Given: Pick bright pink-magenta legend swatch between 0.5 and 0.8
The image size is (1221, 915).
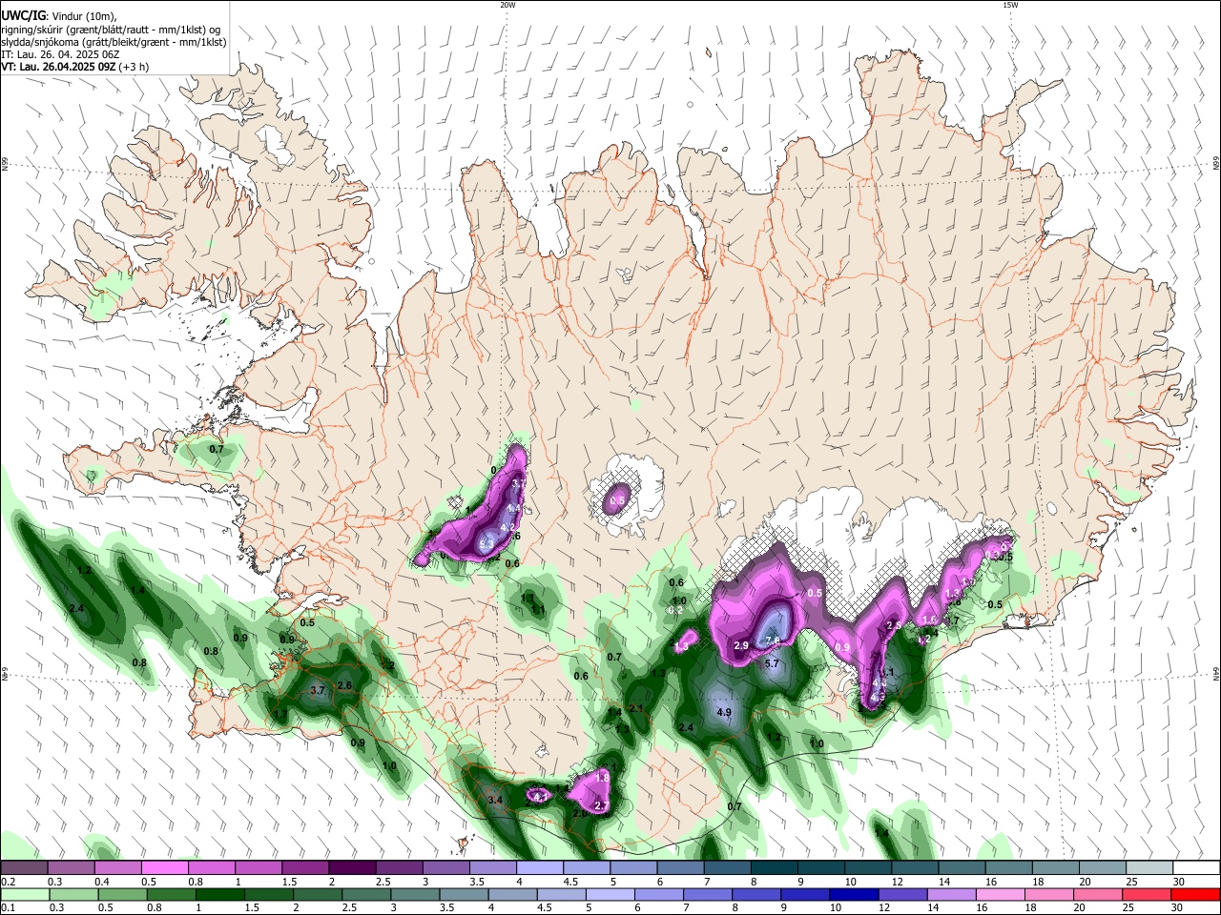Looking at the screenshot, I should (165, 868).
